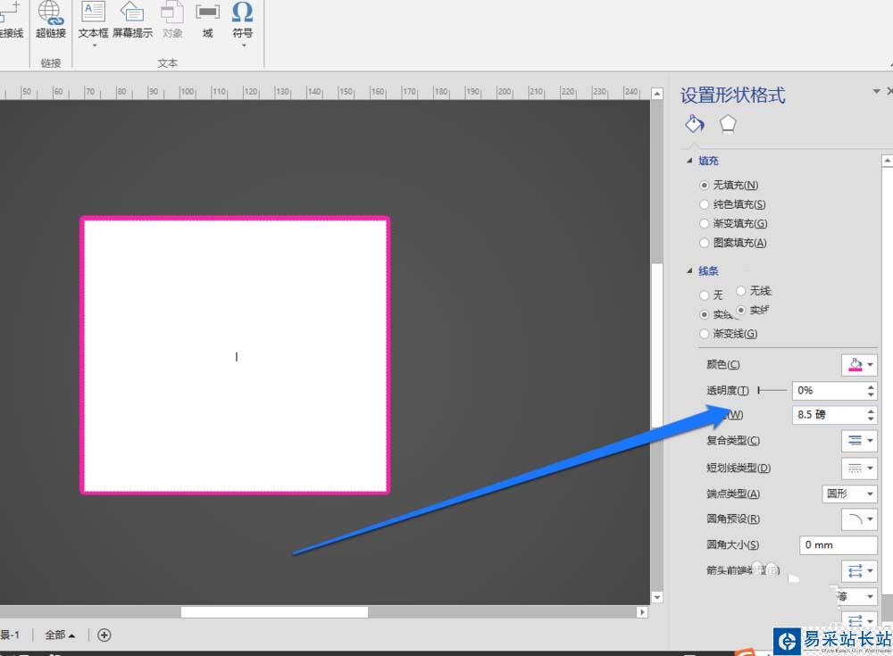Open the 端点类型 圆形 dropdown
This screenshot has height=656, width=893.
pos(849,494)
